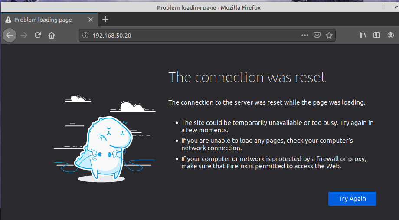This screenshot has width=399, height=220.
Task: Click the dinosaur error illustration
Action: click(x=105, y=148)
